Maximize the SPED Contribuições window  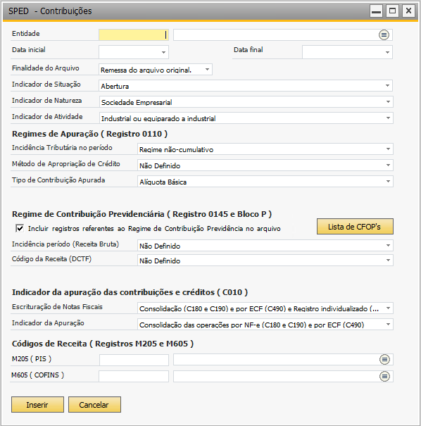point(392,11)
